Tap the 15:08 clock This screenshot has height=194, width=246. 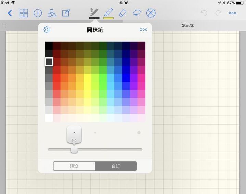click(123, 3)
